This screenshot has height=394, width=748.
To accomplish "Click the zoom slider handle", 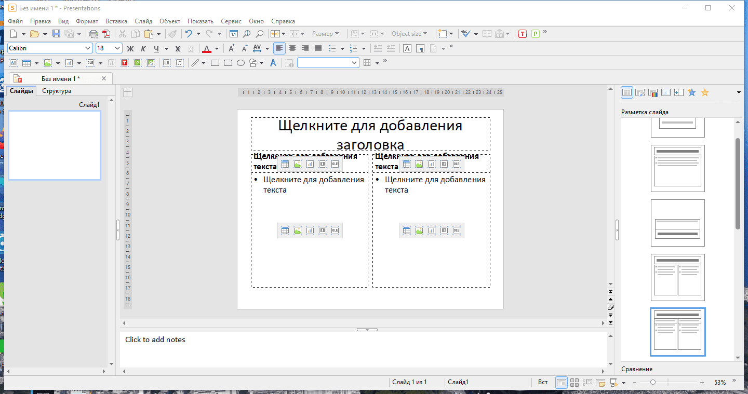I will coord(653,382).
